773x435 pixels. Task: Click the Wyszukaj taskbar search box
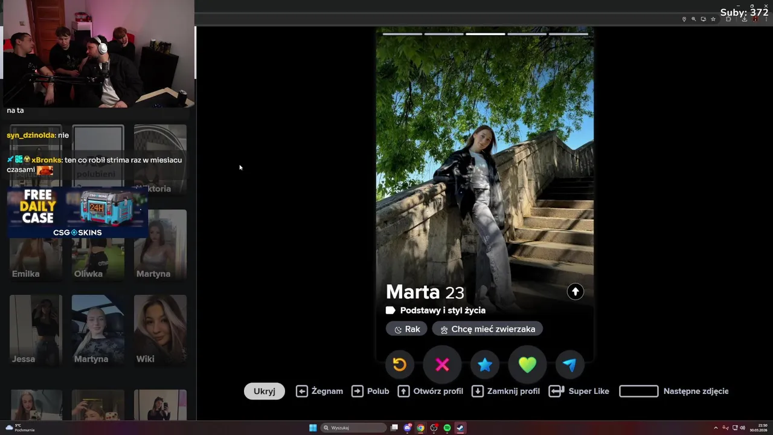[x=354, y=428]
